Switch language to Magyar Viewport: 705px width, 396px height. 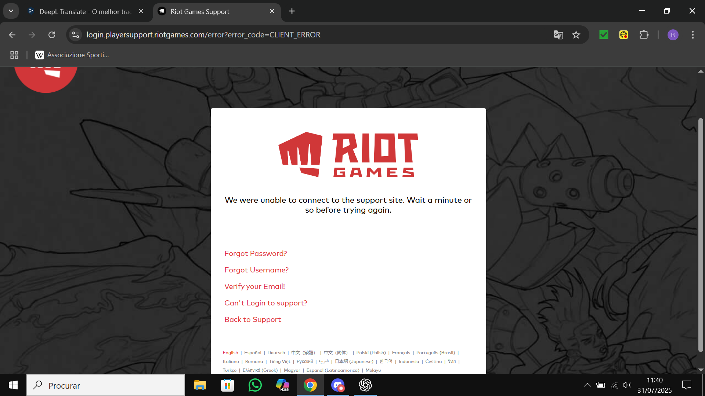coord(292,370)
